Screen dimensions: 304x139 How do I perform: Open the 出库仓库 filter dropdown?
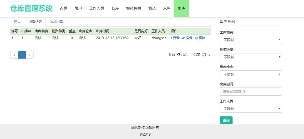pyautogui.click(x=251, y=74)
